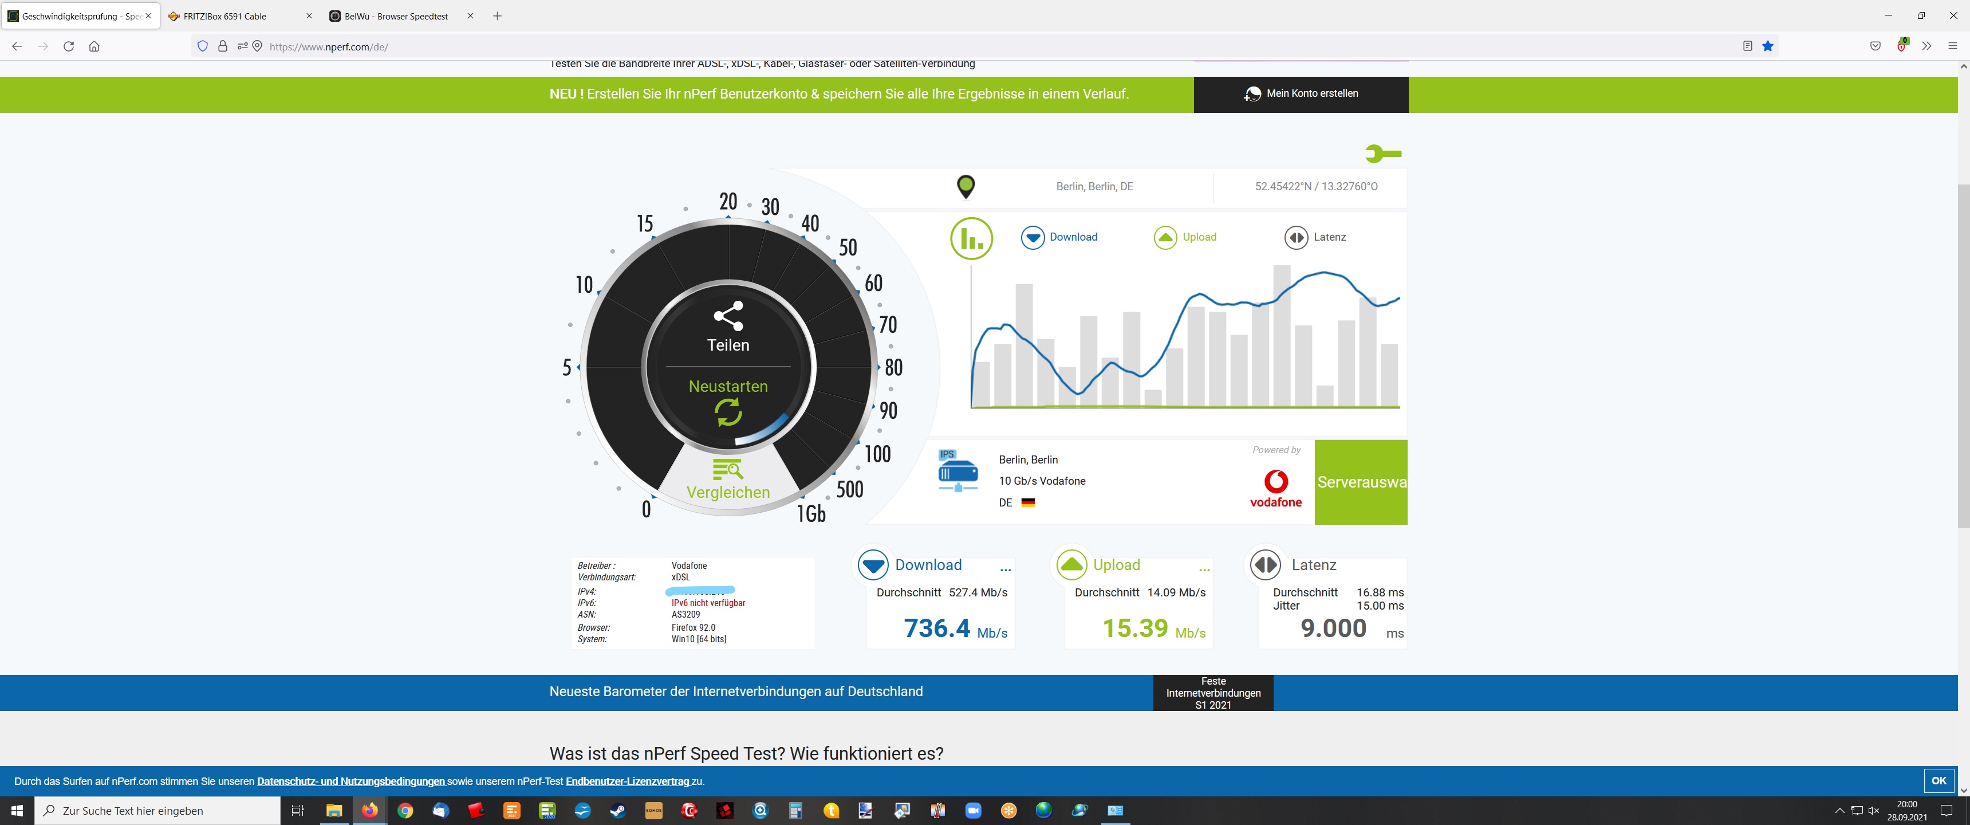Open Datenschutz- und Nutzungsbedingungen link
Image resolution: width=1970 pixels, height=825 pixels.
pos(351,781)
